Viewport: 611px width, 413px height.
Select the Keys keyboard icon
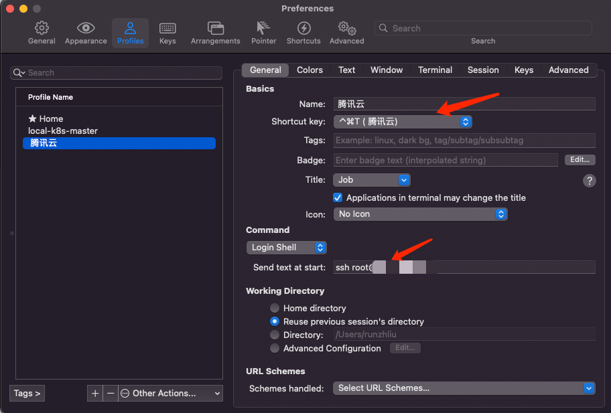tap(167, 32)
